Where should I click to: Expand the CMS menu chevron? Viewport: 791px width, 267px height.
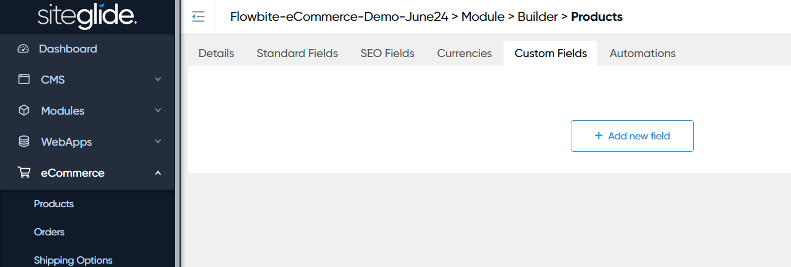pyautogui.click(x=158, y=80)
